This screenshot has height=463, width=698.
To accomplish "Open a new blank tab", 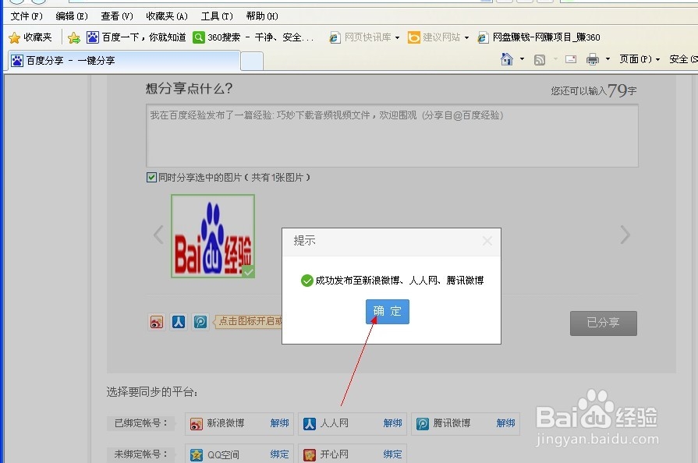I will pos(252,61).
